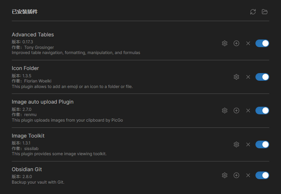
Task: Reload the installed plugins list
Action: (x=253, y=12)
